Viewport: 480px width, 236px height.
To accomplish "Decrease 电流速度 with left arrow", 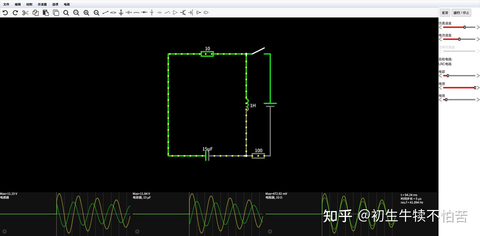I will [440, 39].
